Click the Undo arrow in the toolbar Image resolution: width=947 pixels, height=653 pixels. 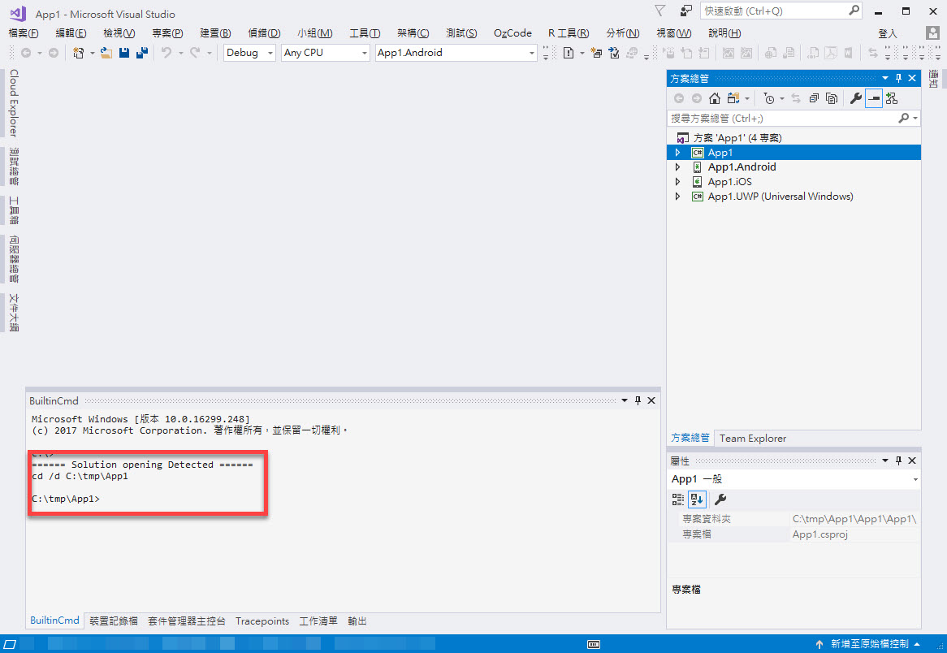tap(166, 53)
